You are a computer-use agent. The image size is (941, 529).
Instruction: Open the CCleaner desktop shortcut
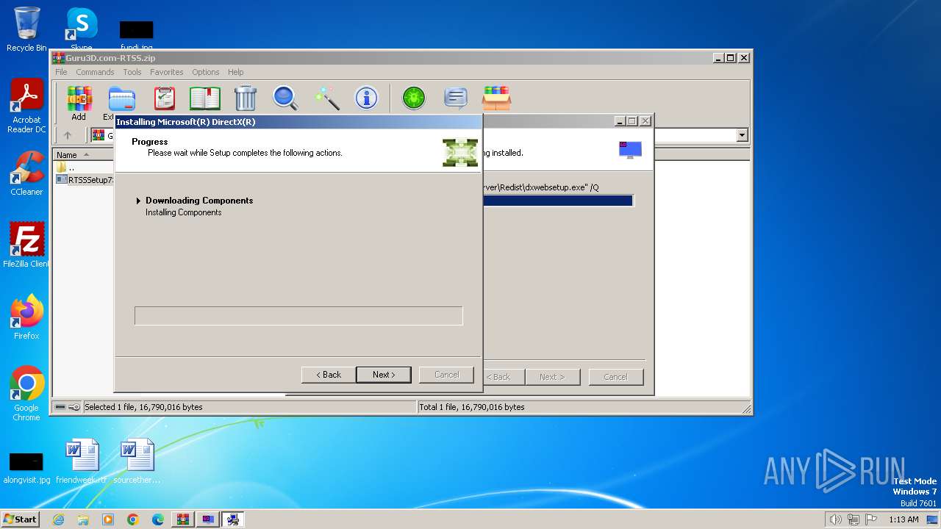26,173
